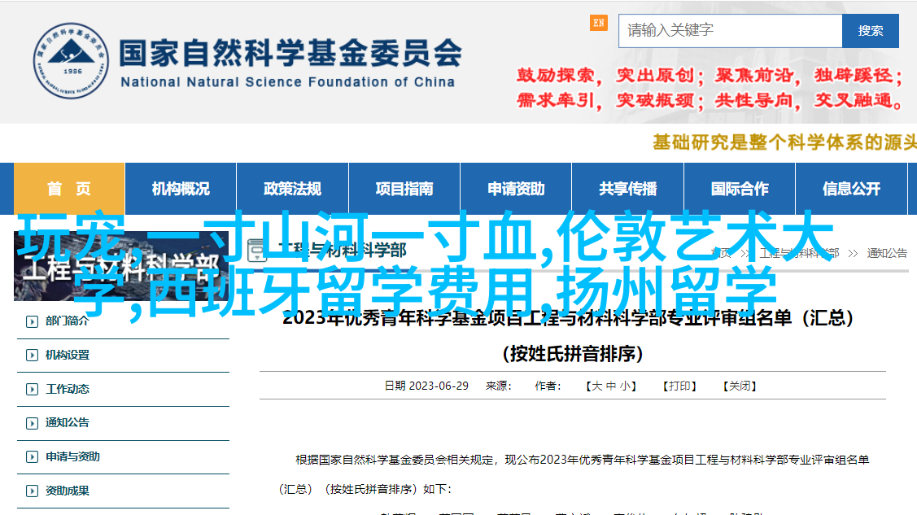Screen dimensions: 917x515
Task: Click the NSFC circular logo emblem
Action: [71, 61]
